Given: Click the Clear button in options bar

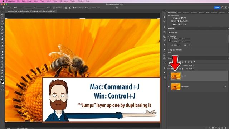Looking at the screenshot, I should [49, 8].
